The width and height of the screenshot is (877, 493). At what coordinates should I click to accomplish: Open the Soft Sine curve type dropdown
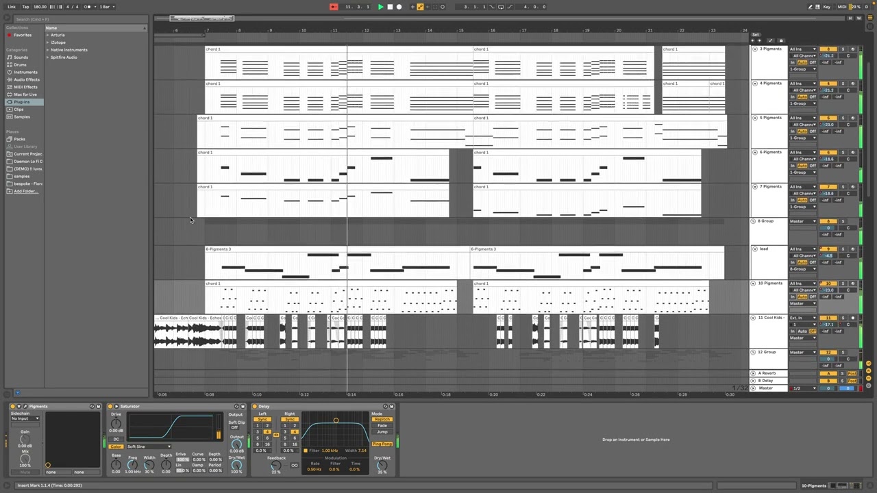(149, 446)
